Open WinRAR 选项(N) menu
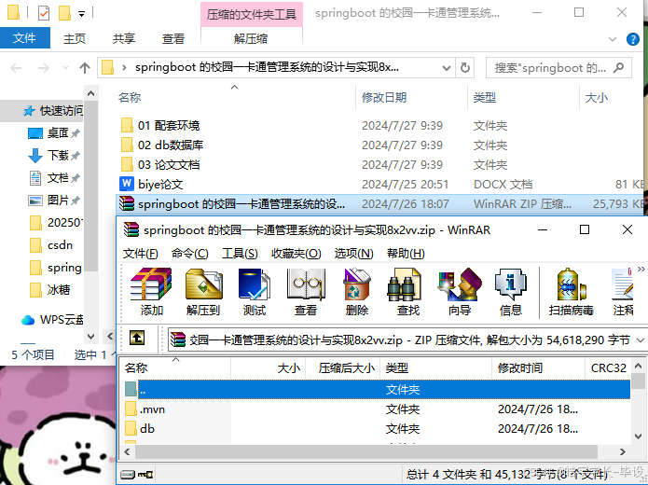 (353, 253)
